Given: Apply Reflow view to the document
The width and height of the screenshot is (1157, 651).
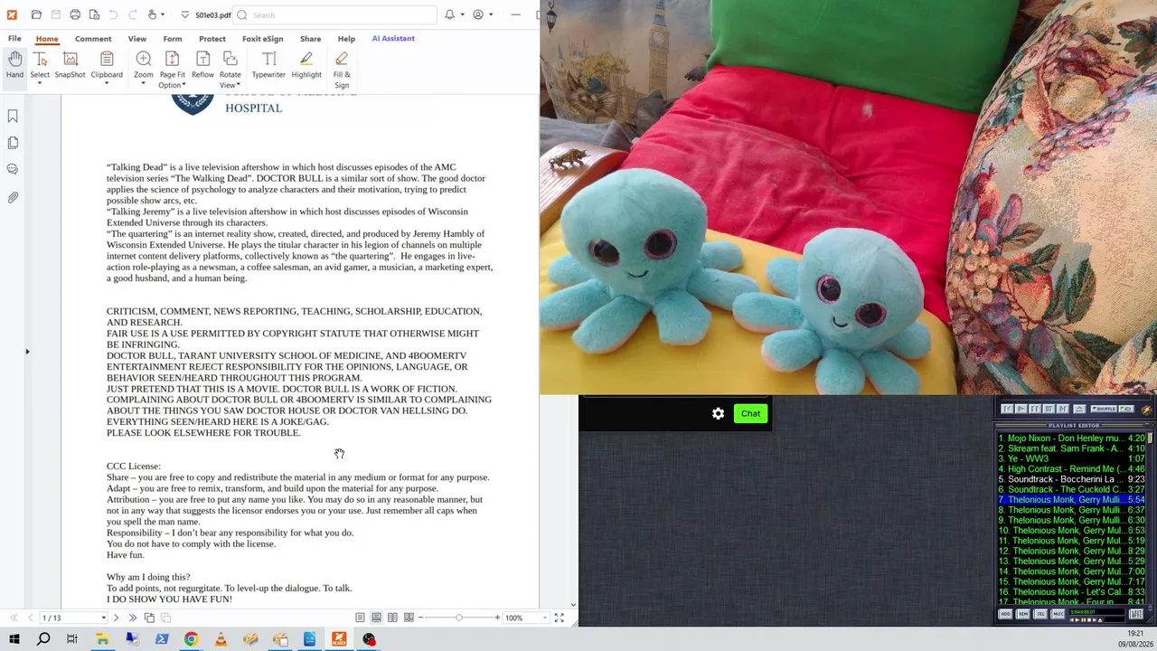Looking at the screenshot, I should coord(202,65).
